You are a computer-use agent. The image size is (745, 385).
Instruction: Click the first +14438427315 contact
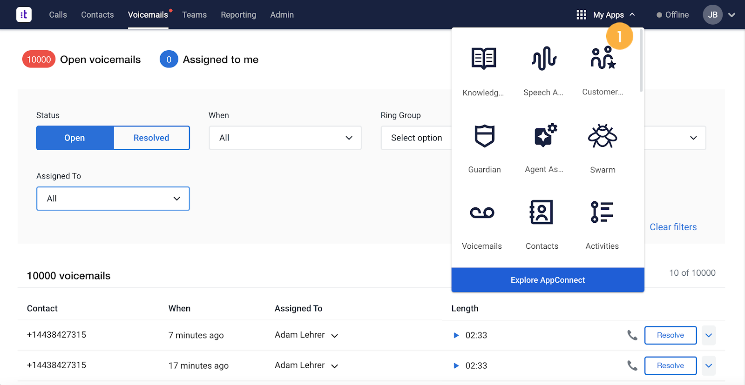point(56,335)
